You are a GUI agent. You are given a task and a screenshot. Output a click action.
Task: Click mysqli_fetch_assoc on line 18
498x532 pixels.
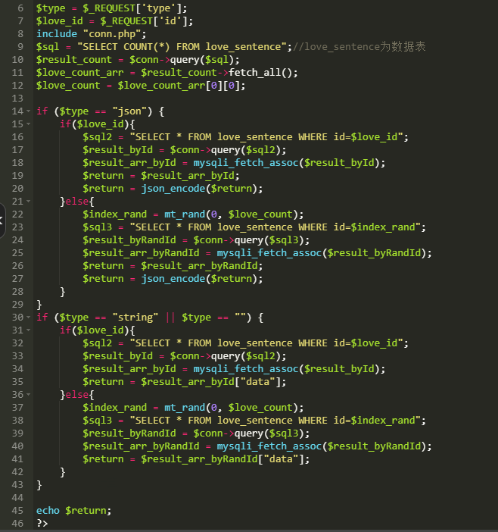(246, 163)
